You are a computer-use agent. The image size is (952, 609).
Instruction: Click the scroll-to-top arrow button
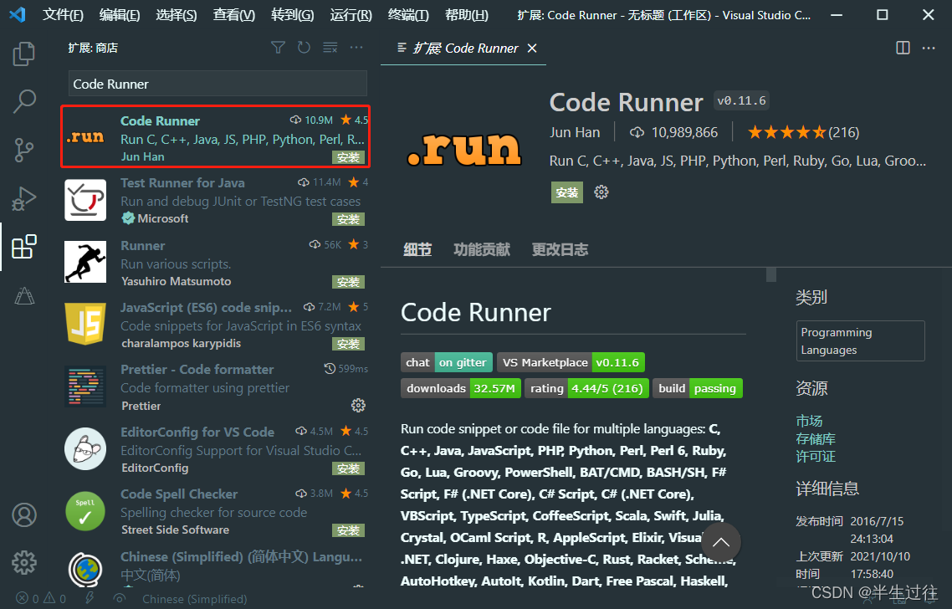pyautogui.click(x=720, y=542)
